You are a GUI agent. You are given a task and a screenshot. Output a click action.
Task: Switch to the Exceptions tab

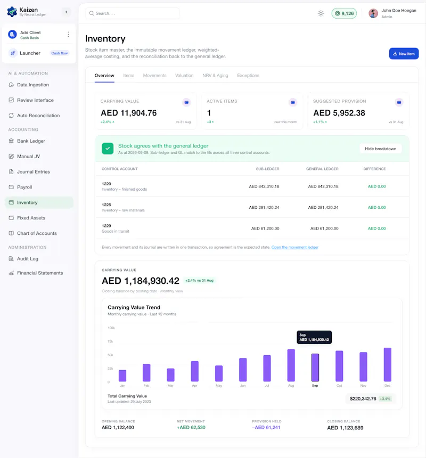pos(248,76)
